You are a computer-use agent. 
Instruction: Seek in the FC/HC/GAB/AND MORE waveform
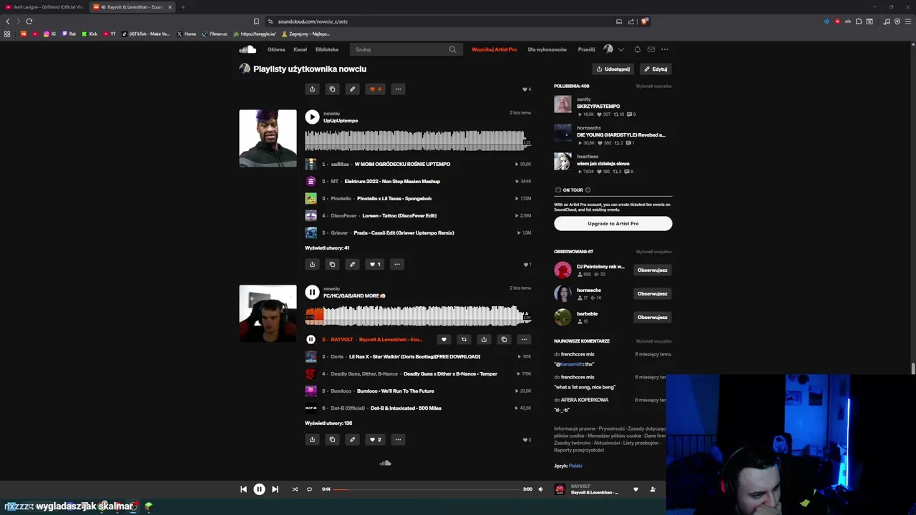click(418, 315)
